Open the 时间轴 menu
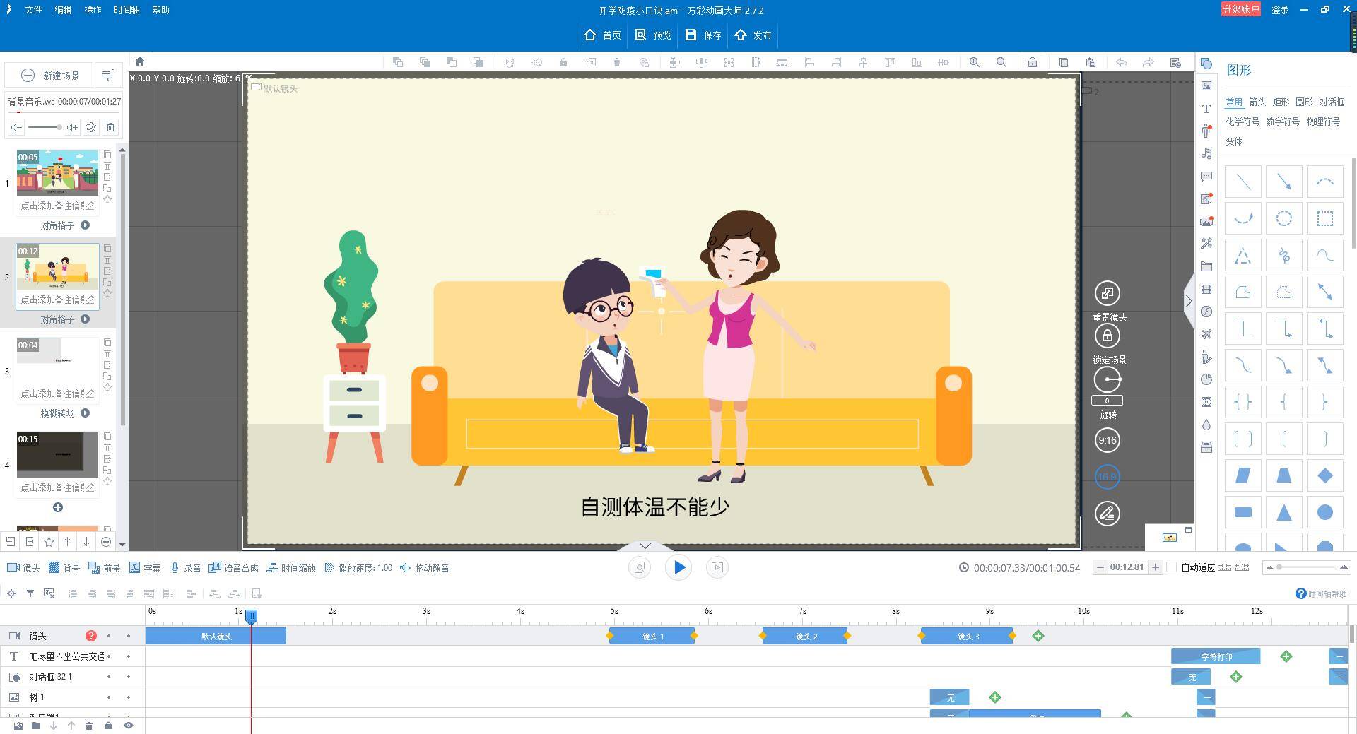The height and width of the screenshot is (734, 1357). tap(127, 10)
